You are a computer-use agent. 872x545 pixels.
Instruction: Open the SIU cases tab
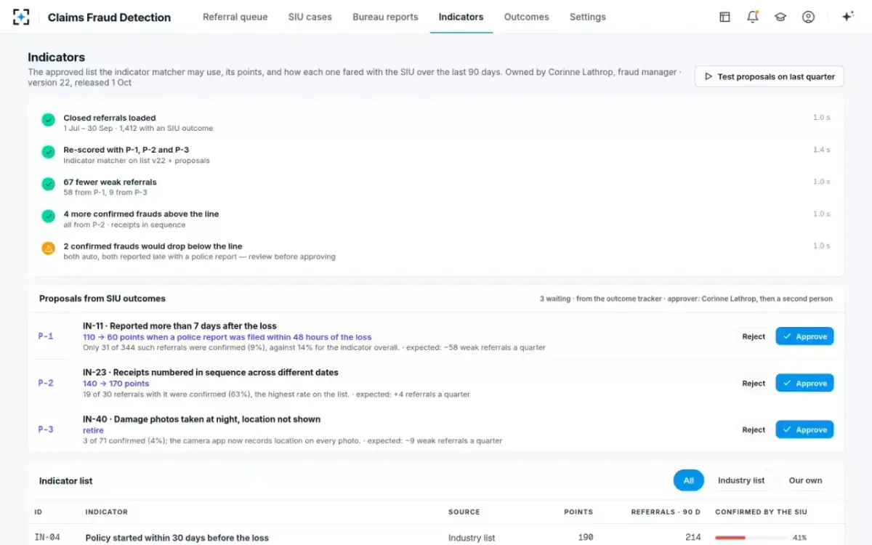pyautogui.click(x=310, y=17)
